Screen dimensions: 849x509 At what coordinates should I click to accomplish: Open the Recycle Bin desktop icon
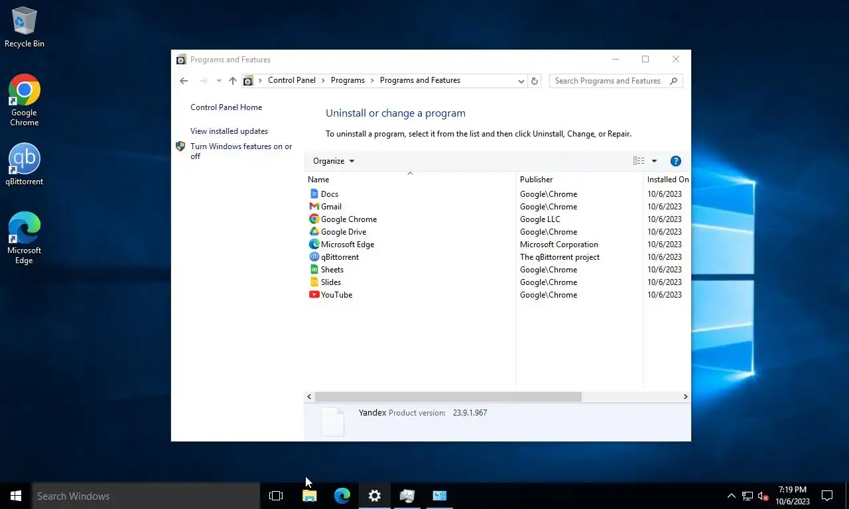(x=25, y=27)
